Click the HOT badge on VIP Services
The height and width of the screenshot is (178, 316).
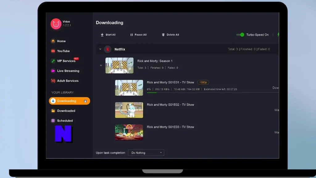76,58
